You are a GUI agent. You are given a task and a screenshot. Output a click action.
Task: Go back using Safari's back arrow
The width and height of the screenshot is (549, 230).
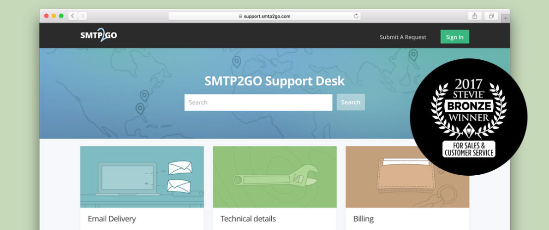coord(73,16)
